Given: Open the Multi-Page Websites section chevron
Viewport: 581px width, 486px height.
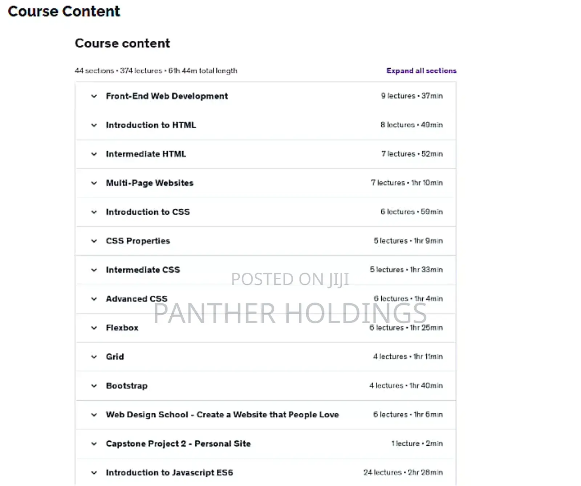Looking at the screenshot, I should [x=94, y=183].
